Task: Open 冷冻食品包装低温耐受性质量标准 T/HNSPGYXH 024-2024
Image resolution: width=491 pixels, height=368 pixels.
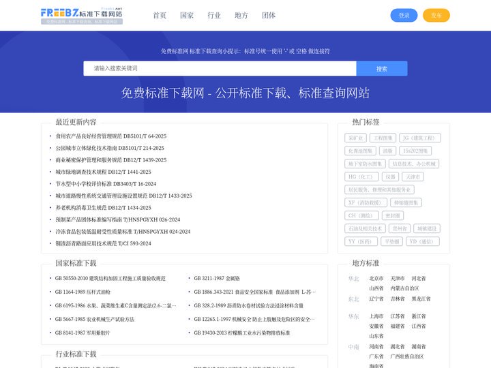Action: [x=123, y=232]
